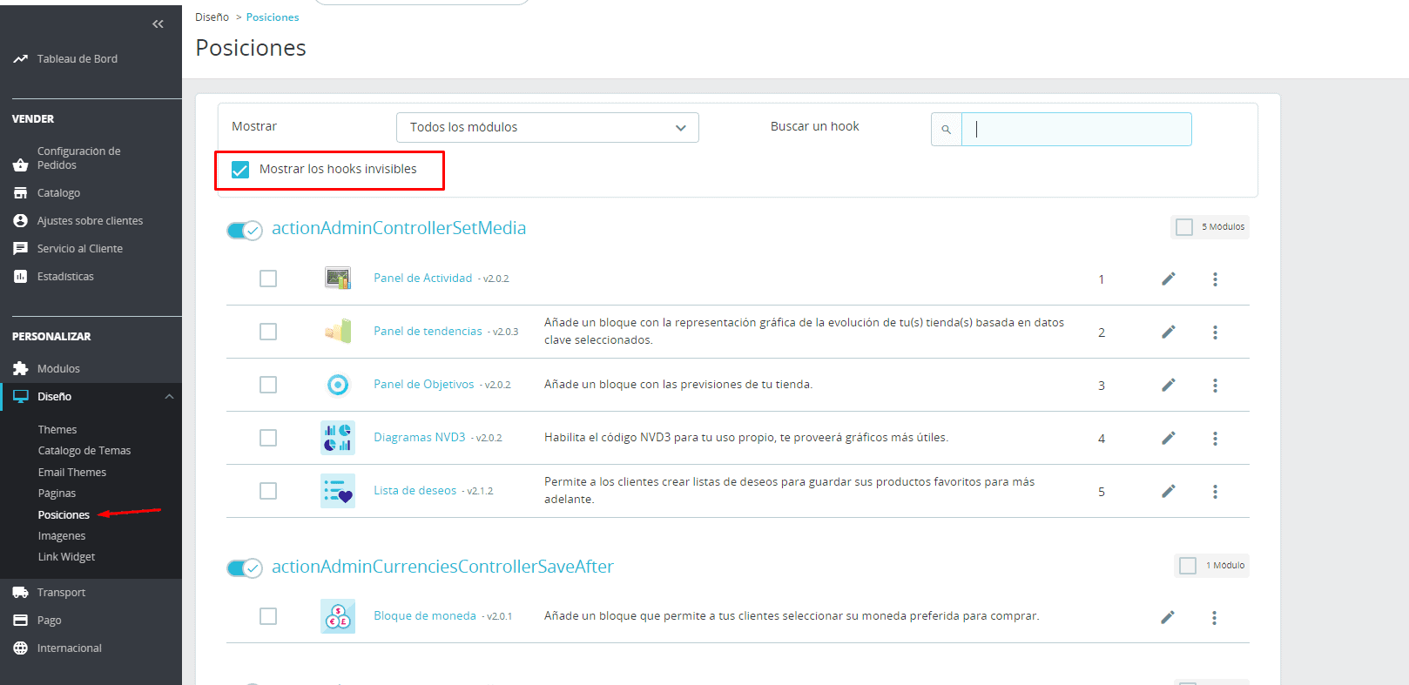Screen dimensions: 1409x685
Task: Click the edit pencil for Panel de Objetivos
Action: 1168,385
